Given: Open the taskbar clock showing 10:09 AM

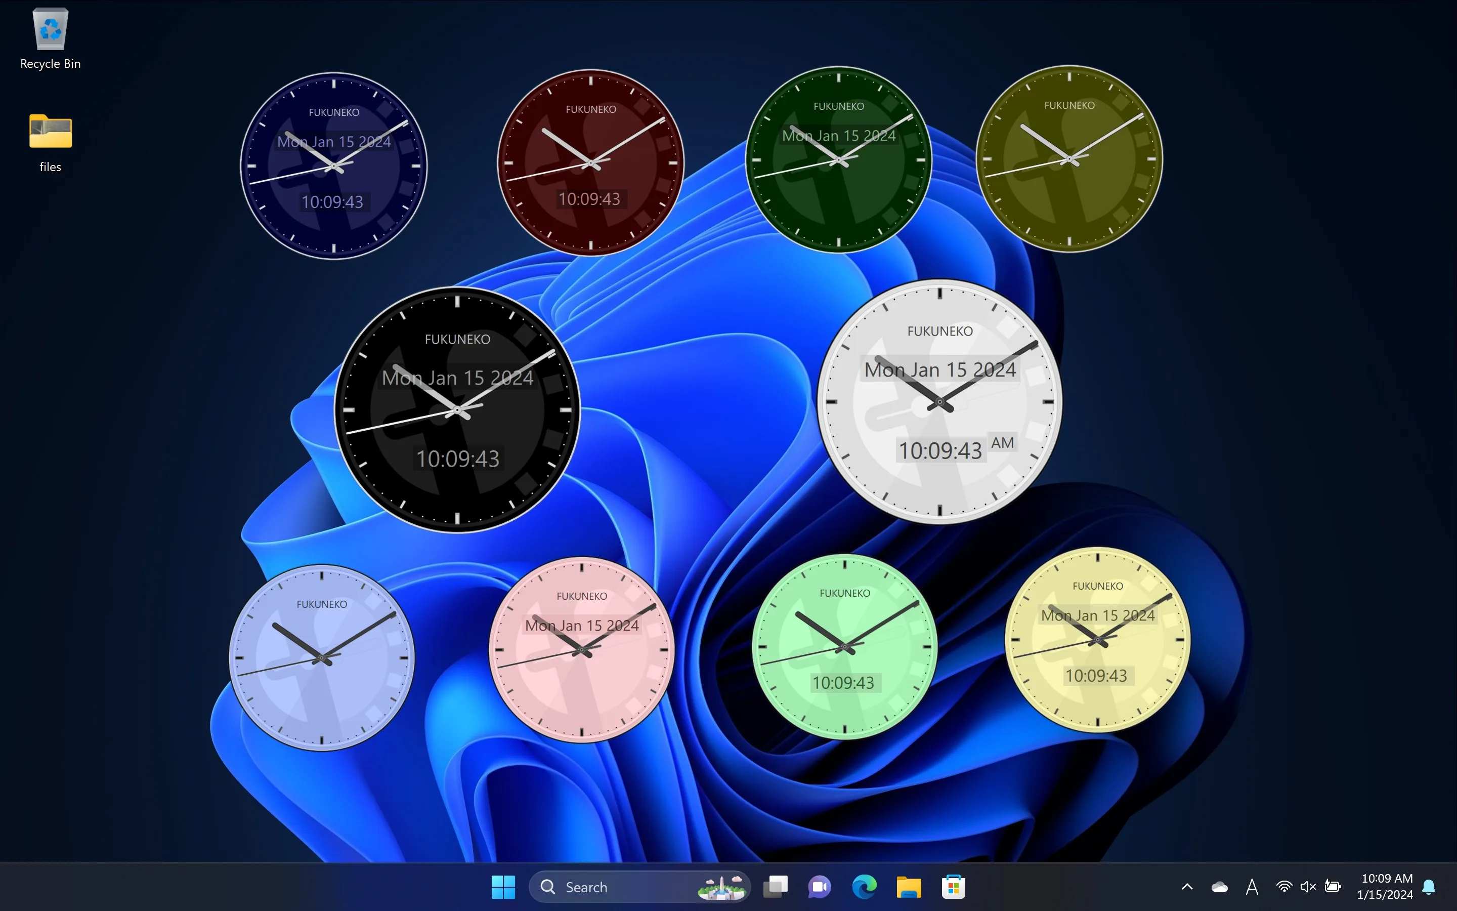Looking at the screenshot, I should pyautogui.click(x=1385, y=887).
